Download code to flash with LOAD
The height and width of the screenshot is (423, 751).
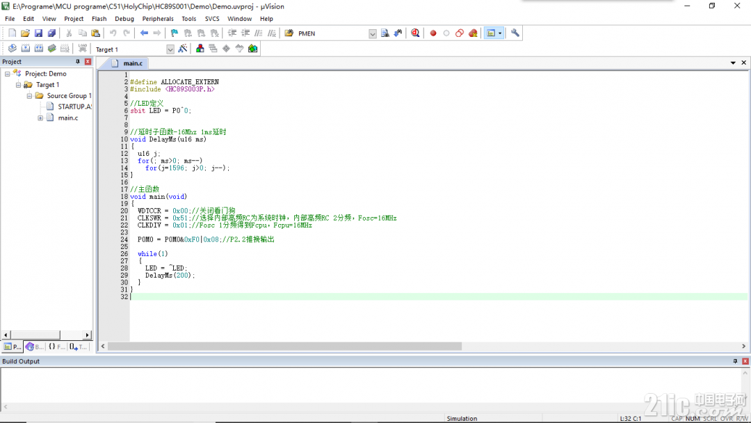[82, 49]
